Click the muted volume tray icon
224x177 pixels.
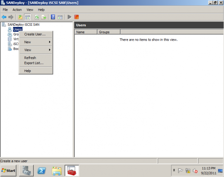[x=195, y=171]
